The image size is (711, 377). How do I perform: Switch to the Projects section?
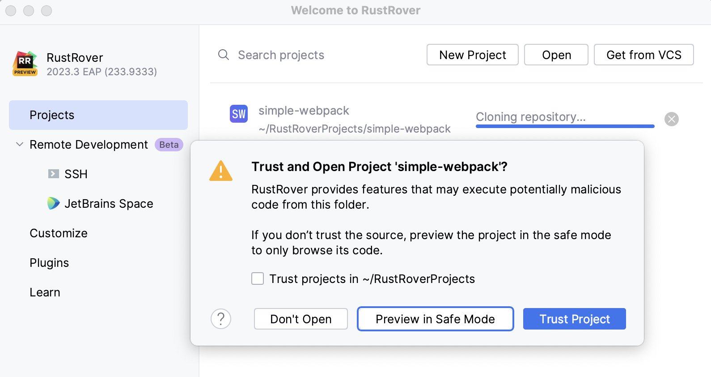[52, 115]
